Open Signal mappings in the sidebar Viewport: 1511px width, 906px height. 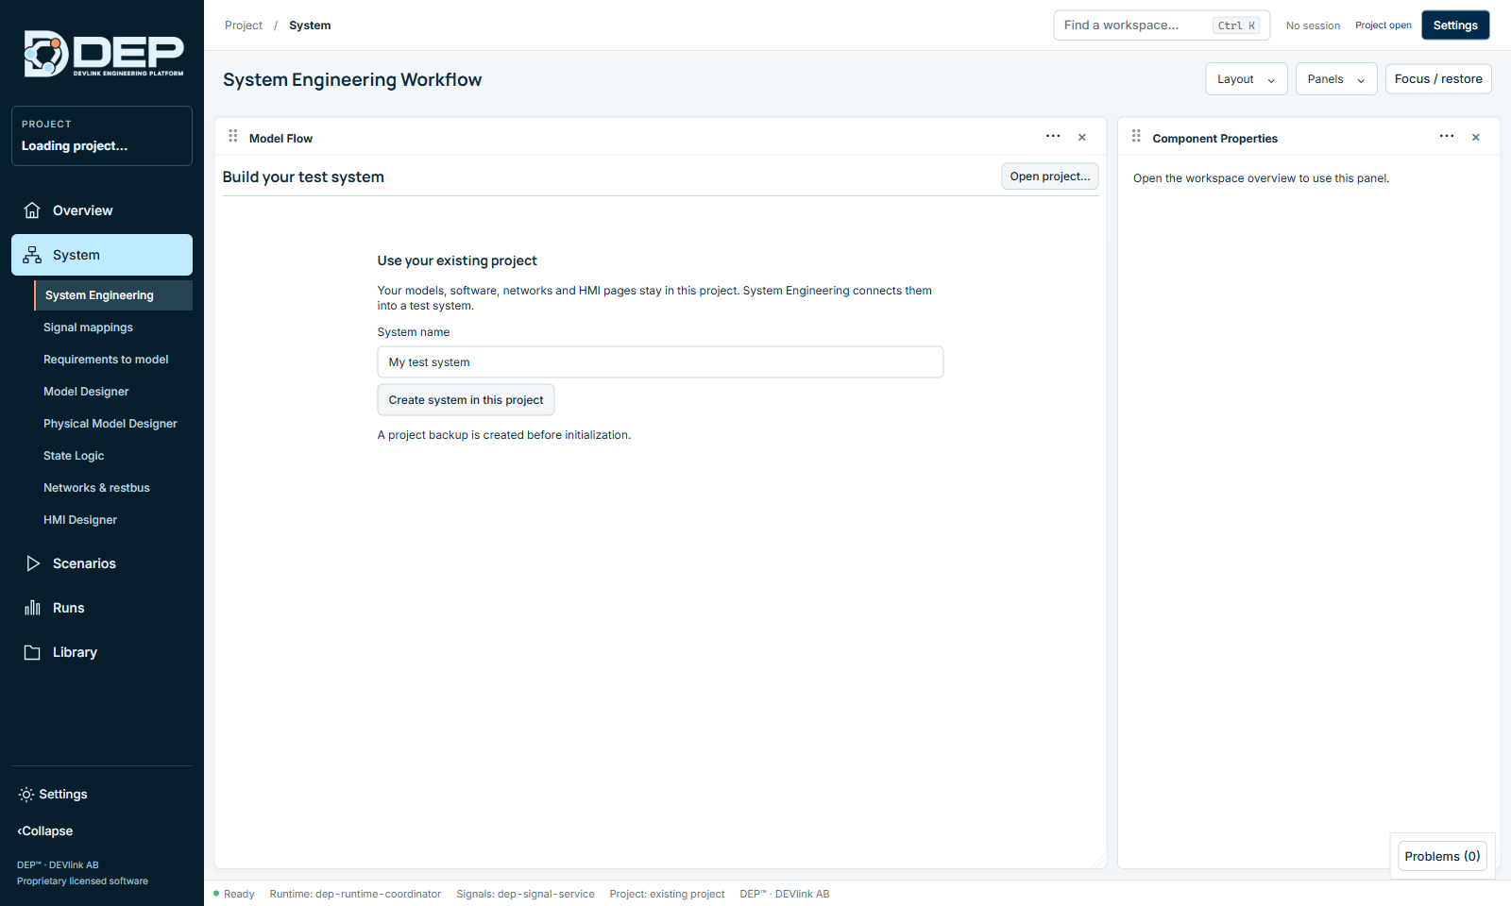(x=88, y=327)
